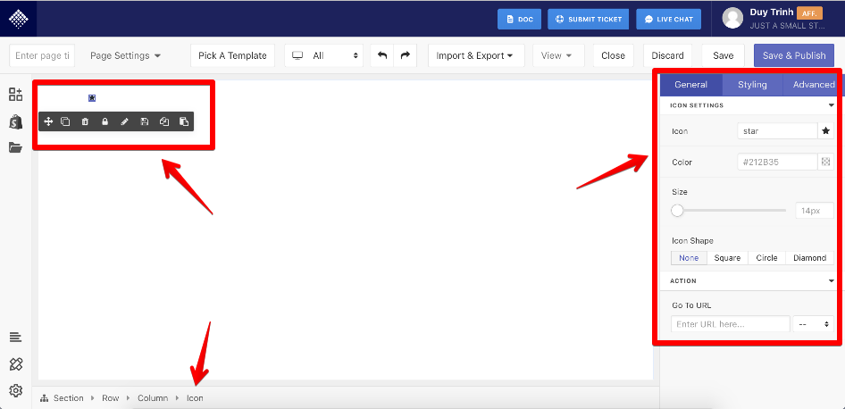Viewport: 845px width, 409px height.
Task: Click the Submit Ticket button
Action: [589, 20]
